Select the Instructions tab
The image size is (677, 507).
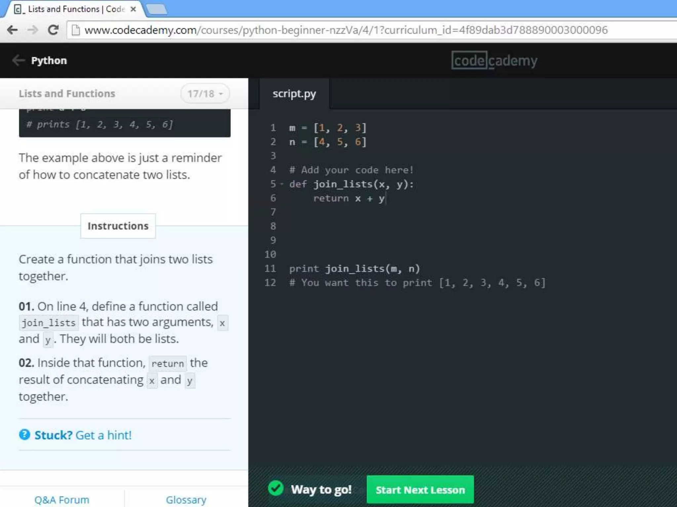[x=118, y=226]
